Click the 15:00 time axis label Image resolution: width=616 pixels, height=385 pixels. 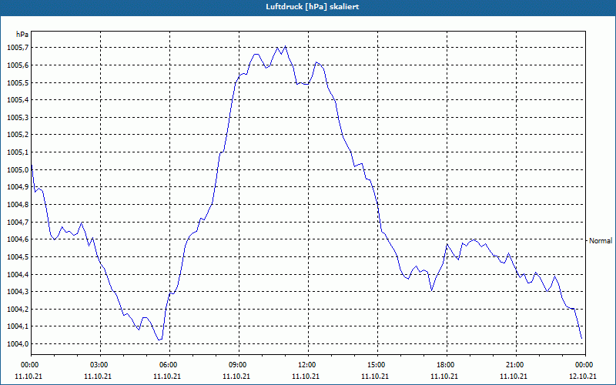pos(377,365)
